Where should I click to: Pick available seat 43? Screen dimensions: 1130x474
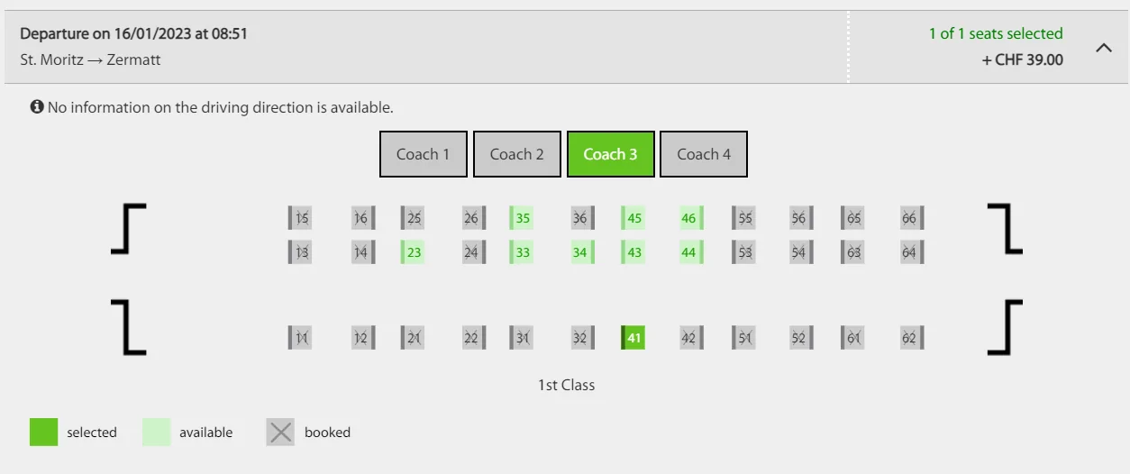click(633, 252)
